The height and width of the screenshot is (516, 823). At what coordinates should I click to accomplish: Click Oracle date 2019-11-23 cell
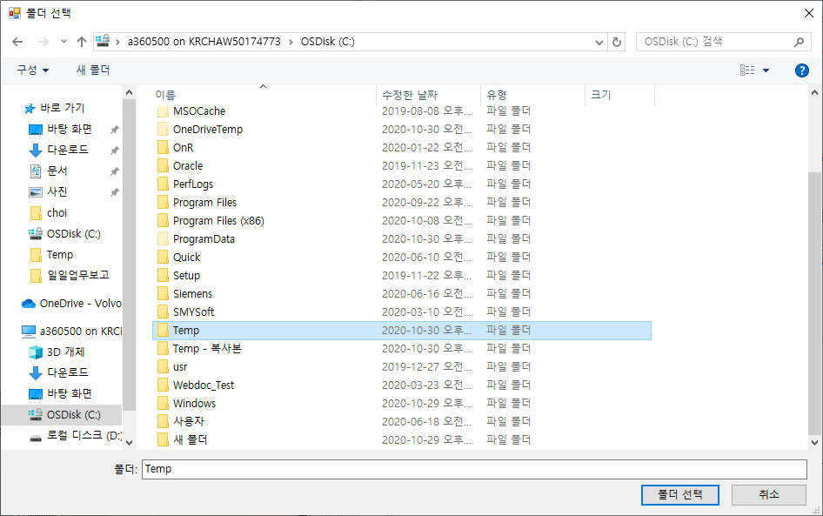click(x=426, y=166)
